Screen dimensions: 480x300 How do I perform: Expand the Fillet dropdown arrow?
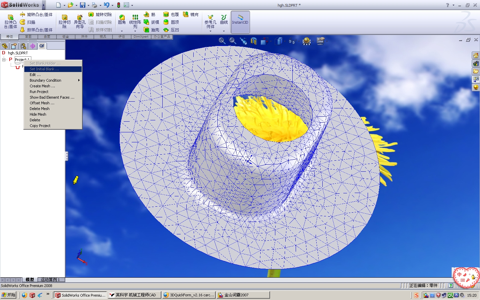coord(122,31)
